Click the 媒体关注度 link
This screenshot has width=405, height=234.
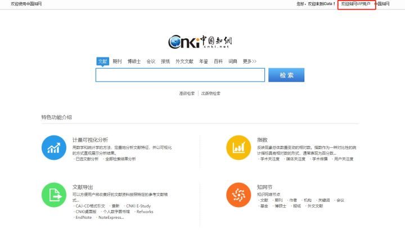(x=295, y=159)
